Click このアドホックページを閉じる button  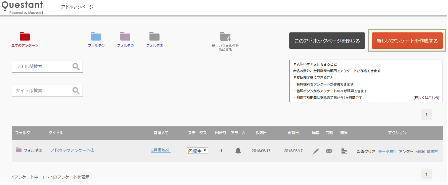tap(327, 41)
